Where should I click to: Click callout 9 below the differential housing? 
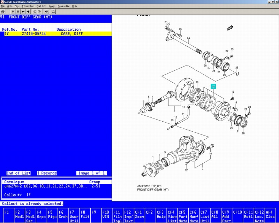click(203, 169)
